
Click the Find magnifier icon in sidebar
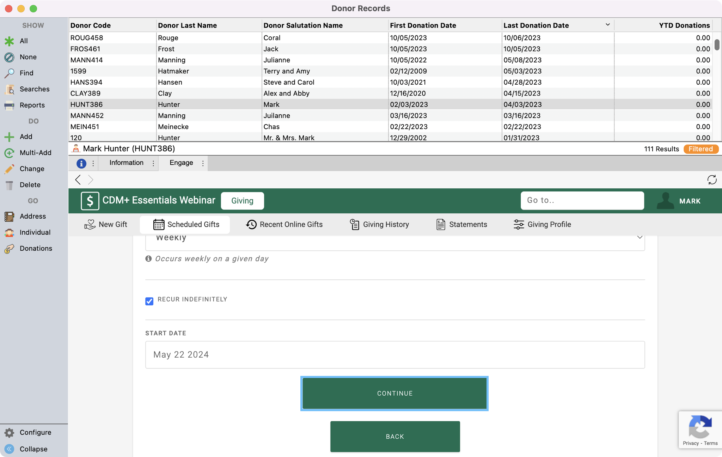click(x=9, y=73)
